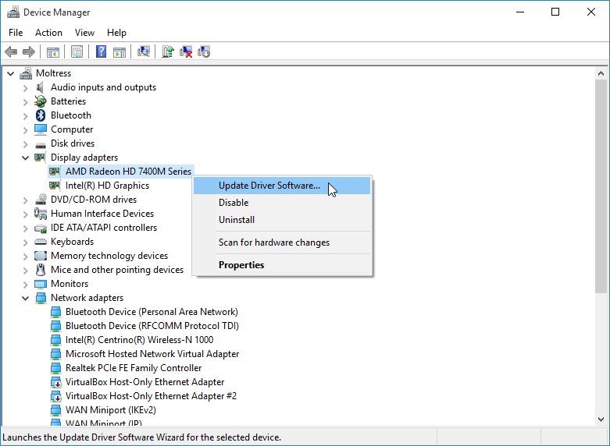Click the Monitors category icon
The height and width of the screenshot is (446, 610).
[x=41, y=285]
